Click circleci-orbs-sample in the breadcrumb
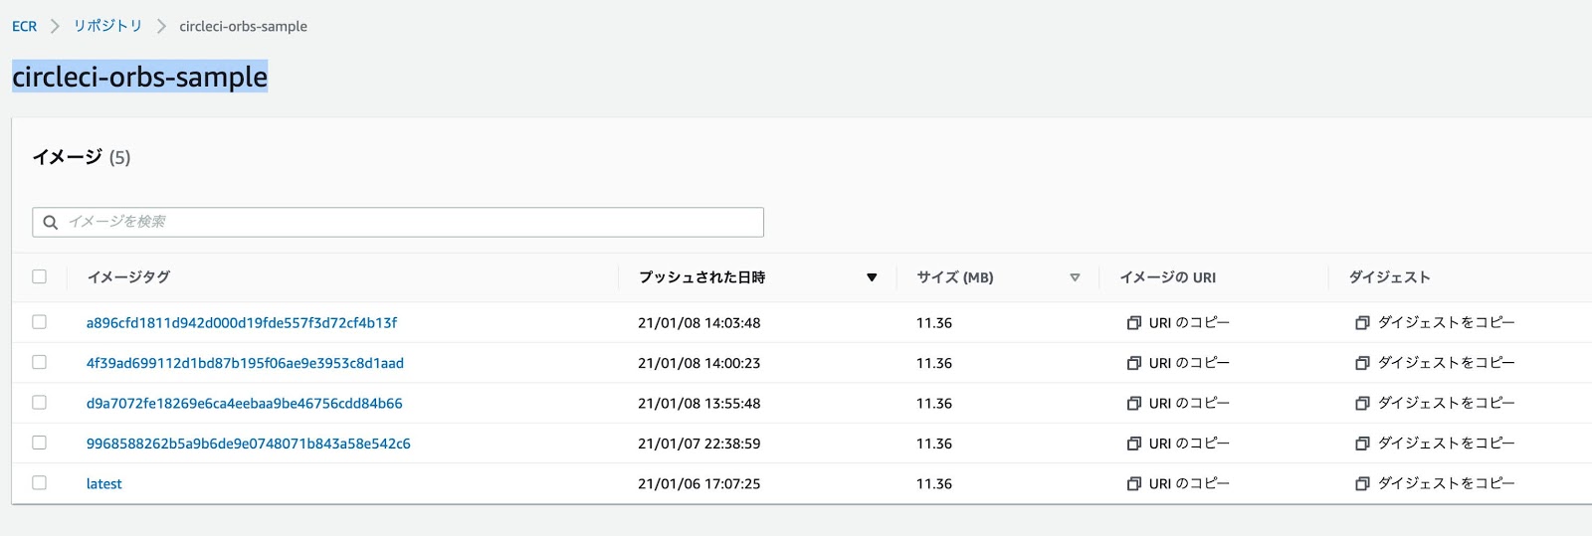 click(243, 27)
